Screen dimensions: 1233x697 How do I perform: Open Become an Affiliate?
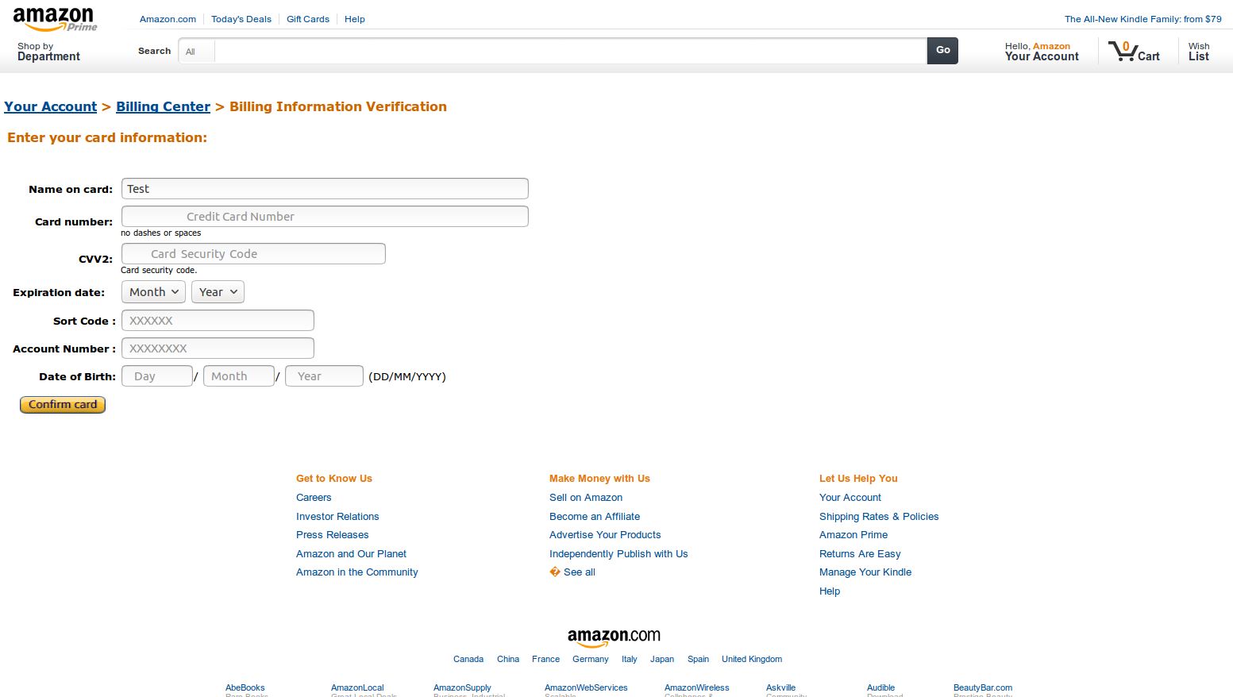tap(595, 517)
